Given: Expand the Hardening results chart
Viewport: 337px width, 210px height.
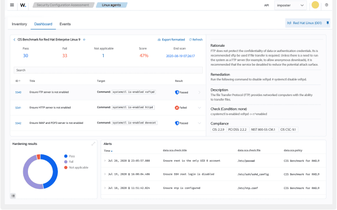Looking at the screenshot, I should click(x=93, y=144).
